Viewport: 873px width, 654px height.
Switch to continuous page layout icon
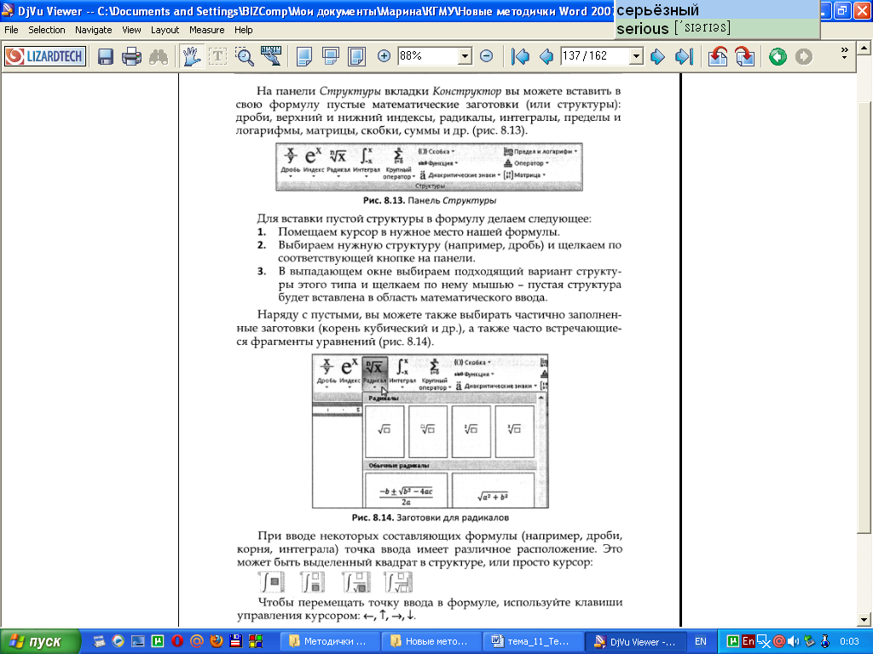(x=331, y=56)
